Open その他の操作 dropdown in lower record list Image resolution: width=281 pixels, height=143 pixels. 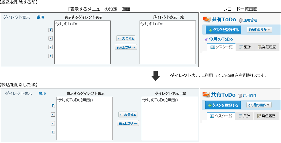[x=259, y=105]
